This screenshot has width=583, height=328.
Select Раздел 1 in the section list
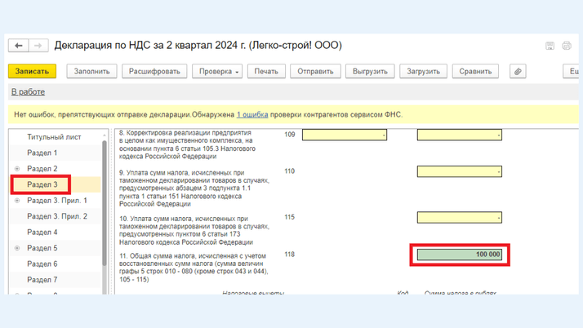(x=42, y=153)
